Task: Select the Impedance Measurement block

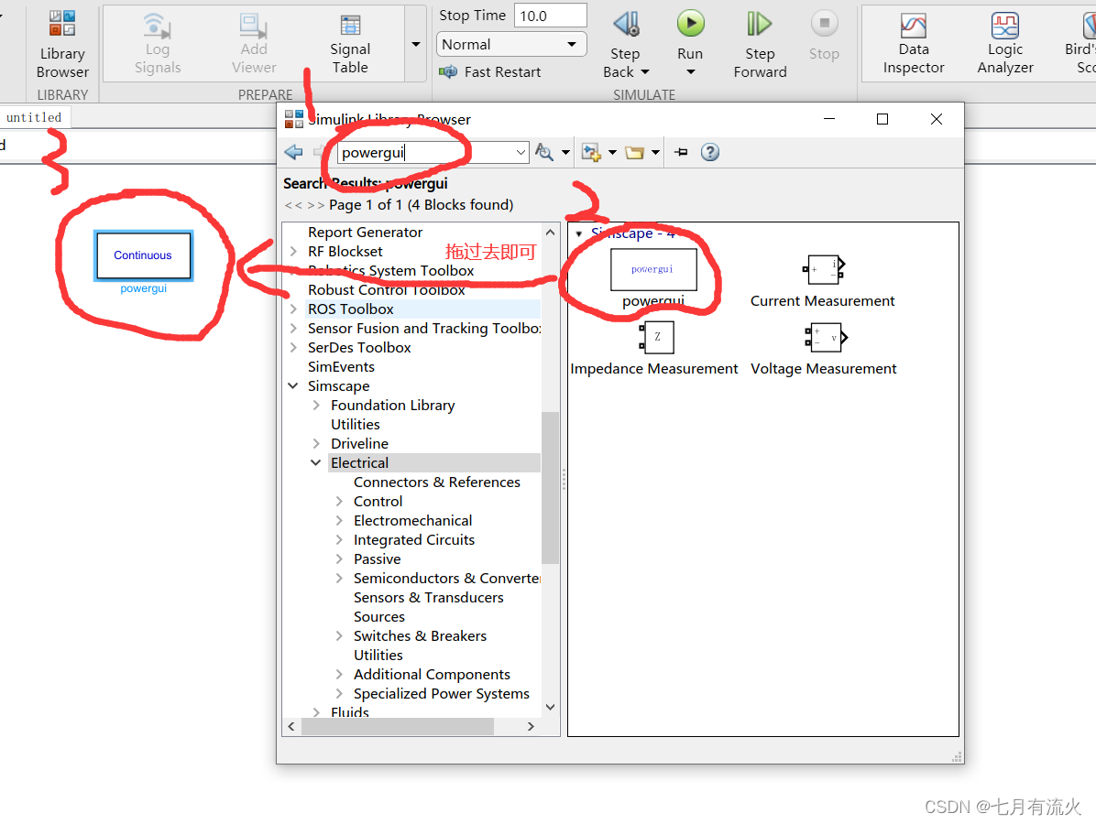Action: pyautogui.click(x=653, y=348)
